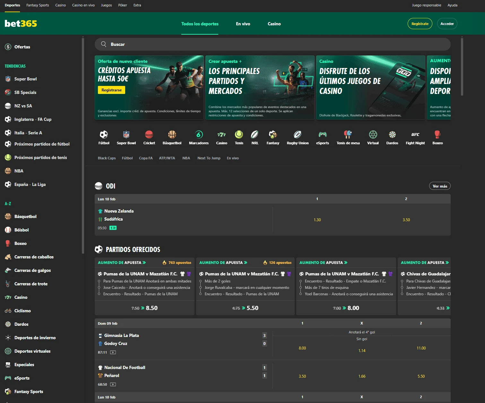The width and height of the screenshot is (485, 403).
Task: Open the live stream icon for Nueva Zelanda match
Action: coord(113,228)
